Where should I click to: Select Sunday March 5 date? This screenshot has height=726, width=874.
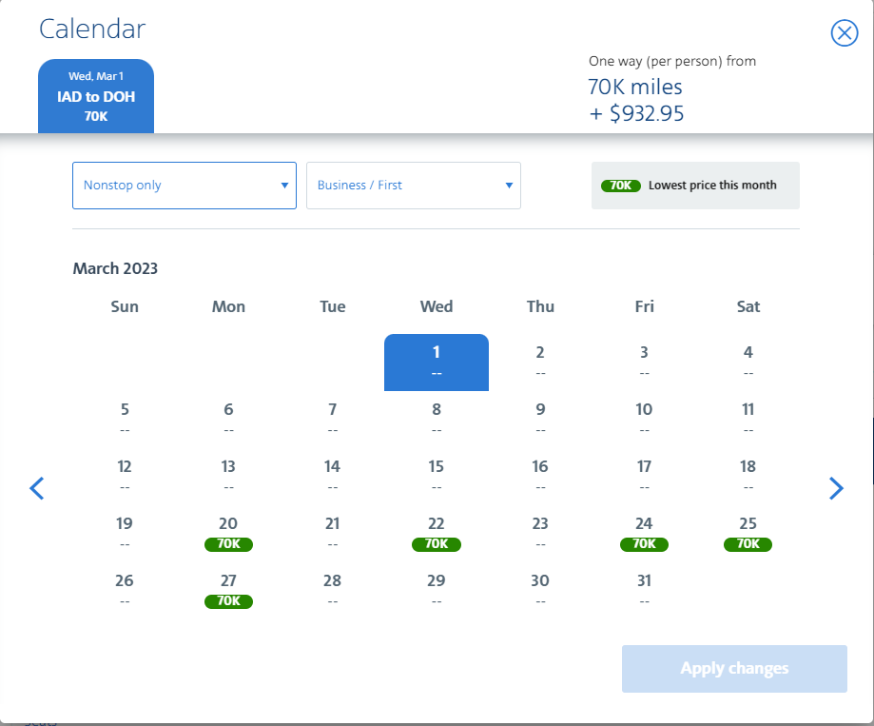tap(125, 418)
